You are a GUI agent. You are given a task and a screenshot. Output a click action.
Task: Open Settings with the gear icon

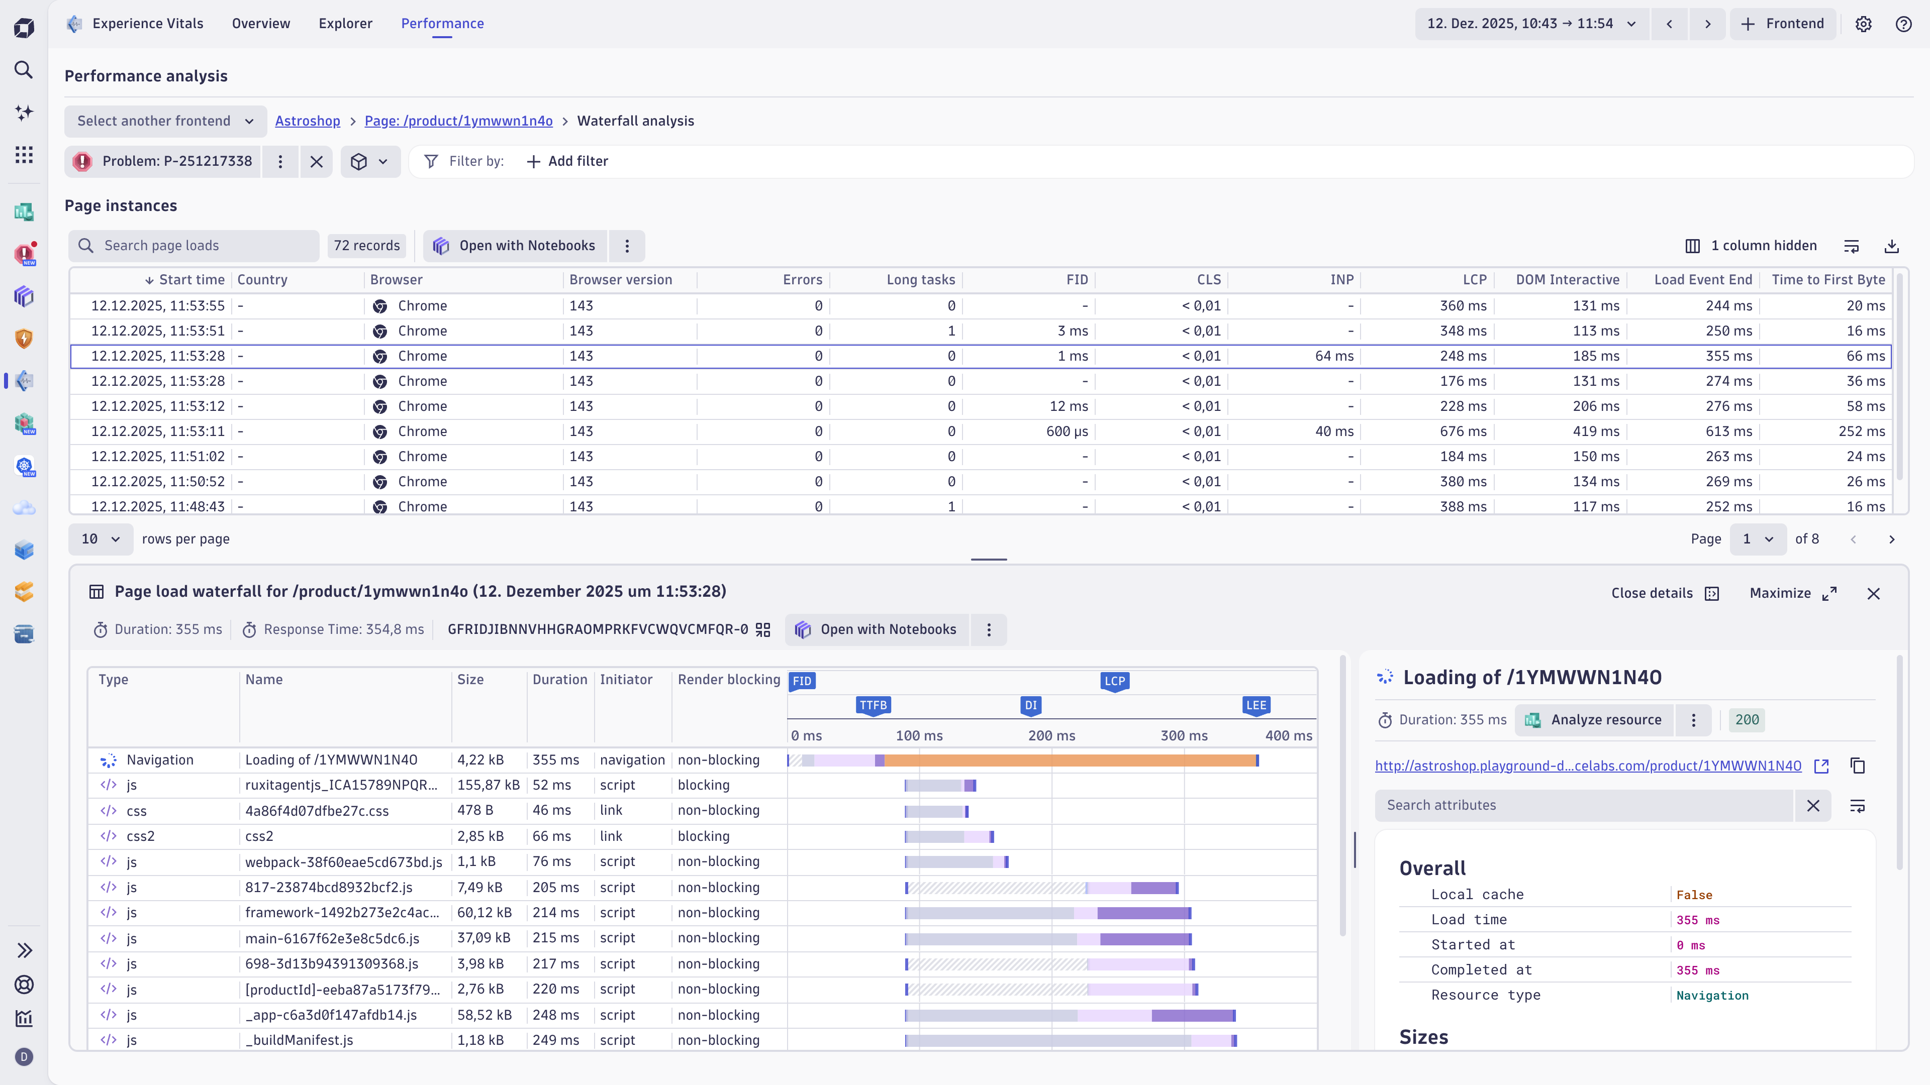pyautogui.click(x=1863, y=23)
